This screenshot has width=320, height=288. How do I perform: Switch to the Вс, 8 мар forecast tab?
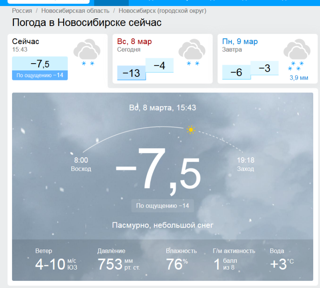[x=134, y=42]
